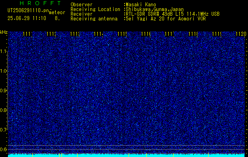Click the cyan signal level strip
The width and height of the screenshot is (248, 157).
coord(126,155)
